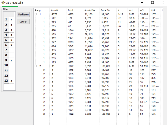Click the 0,894 value in group 2 row
Screen dimensions: 167x125
[x=88, y=66]
